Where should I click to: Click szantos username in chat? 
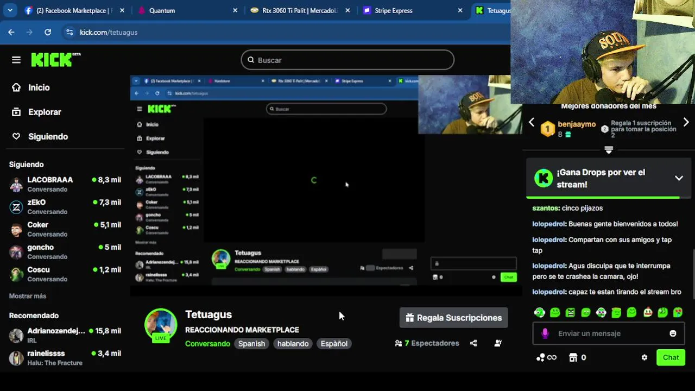coord(545,208)
